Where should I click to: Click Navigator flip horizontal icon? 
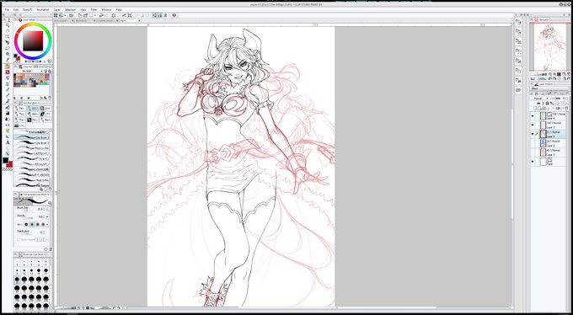point(565,78)
